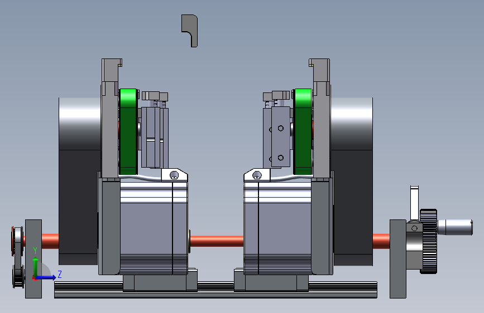The width and height of the screenshot is (484, 313).
Task: Select the tall gray upright jaw on the right
Action: pyautogui.click(x=321, y=119)
